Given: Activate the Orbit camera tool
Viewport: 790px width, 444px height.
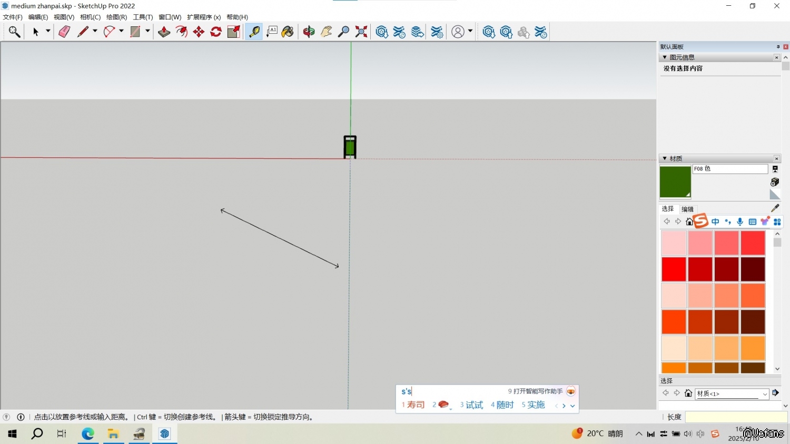Looking at the screenshot, I should tap(309, 32).
